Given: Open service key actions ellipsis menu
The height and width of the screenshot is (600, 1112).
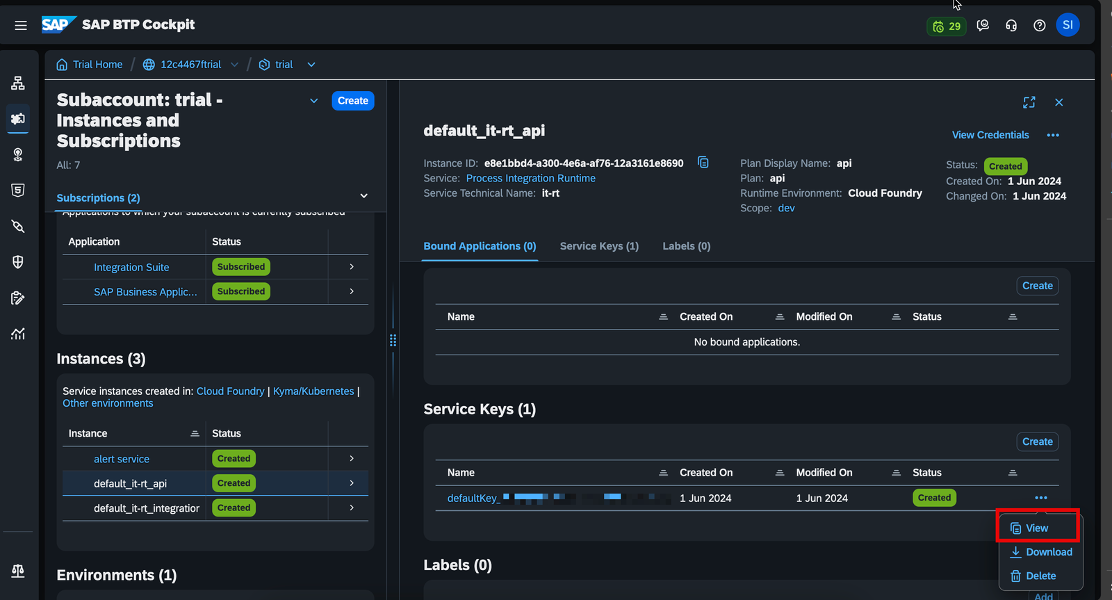Looking at the screenshot, I should pyautogui.click(x=1040, y=498).
